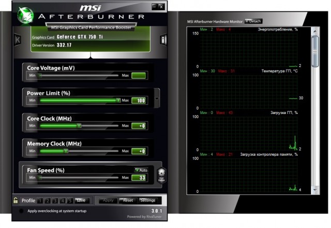This screenshot has width=331, height=228.
Task: Open the Settings button
Action: [147, 201]
